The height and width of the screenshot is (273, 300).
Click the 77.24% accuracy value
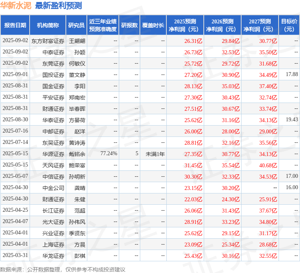coord(109,154)
